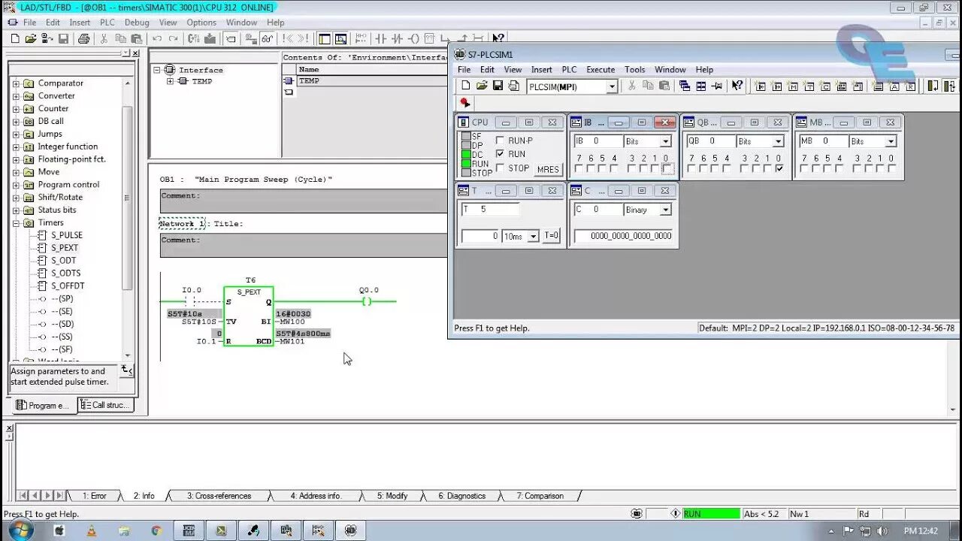Enable RUN-P mode checkbox in CPU window
The height and width of the screenshot is (541, 962).
coord(500,141)
